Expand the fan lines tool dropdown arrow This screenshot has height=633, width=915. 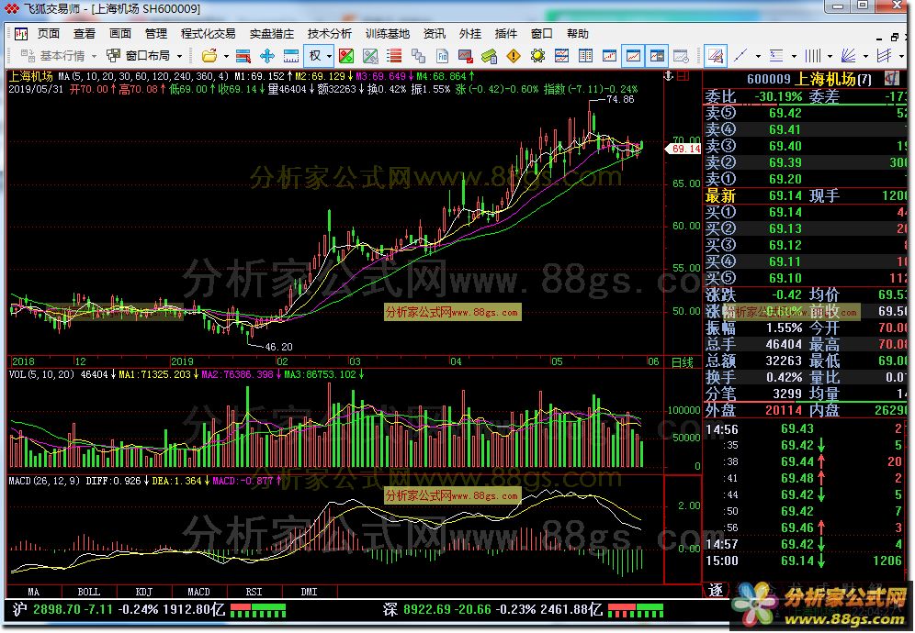pos(865,57)
